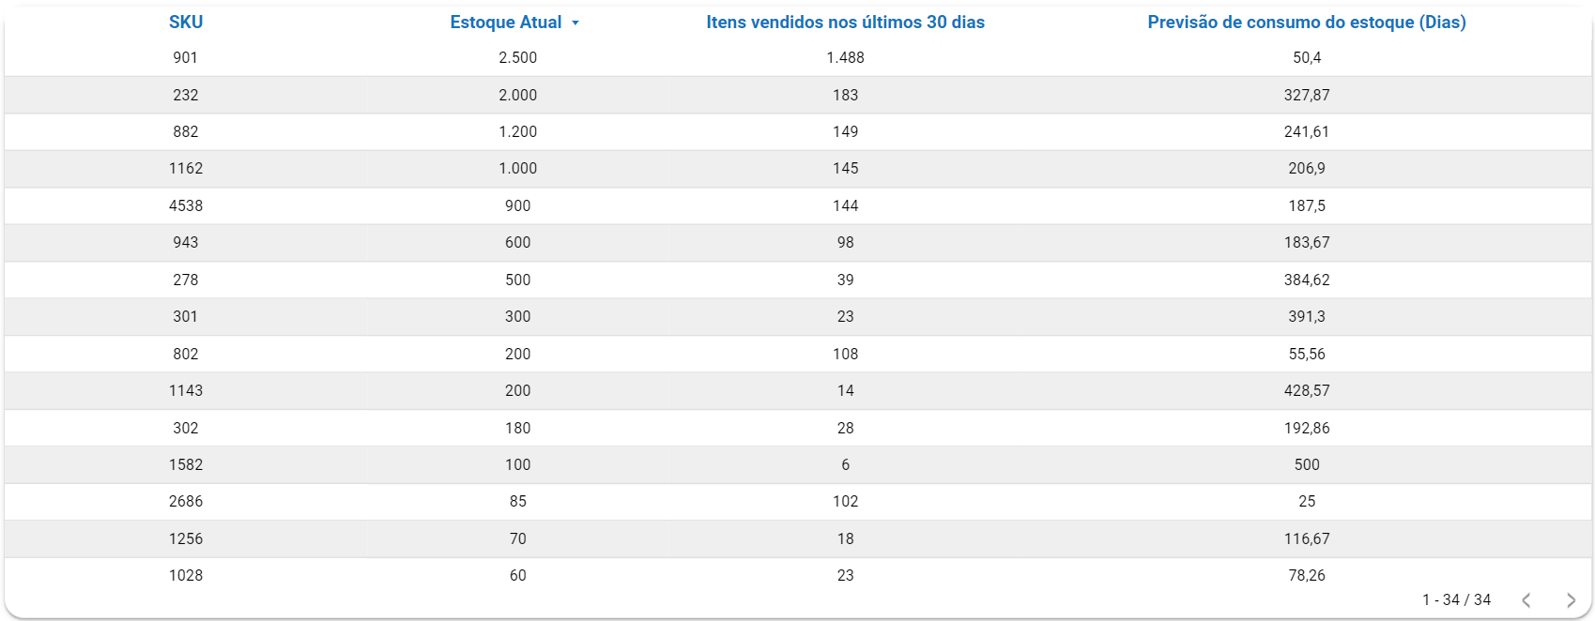Select SKU 1143 cell
Screen dimensions: 1595x621
(x=186, y=391)
